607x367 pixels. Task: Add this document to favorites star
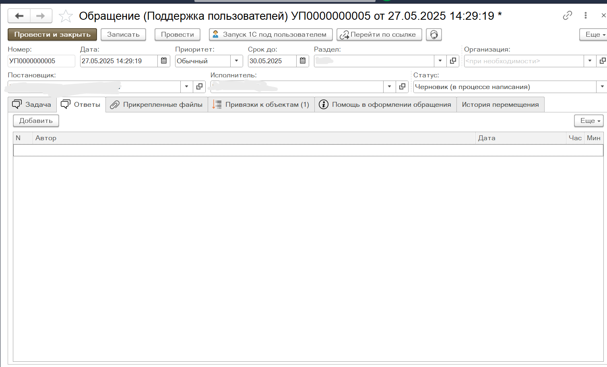click(x=66, y=16)
